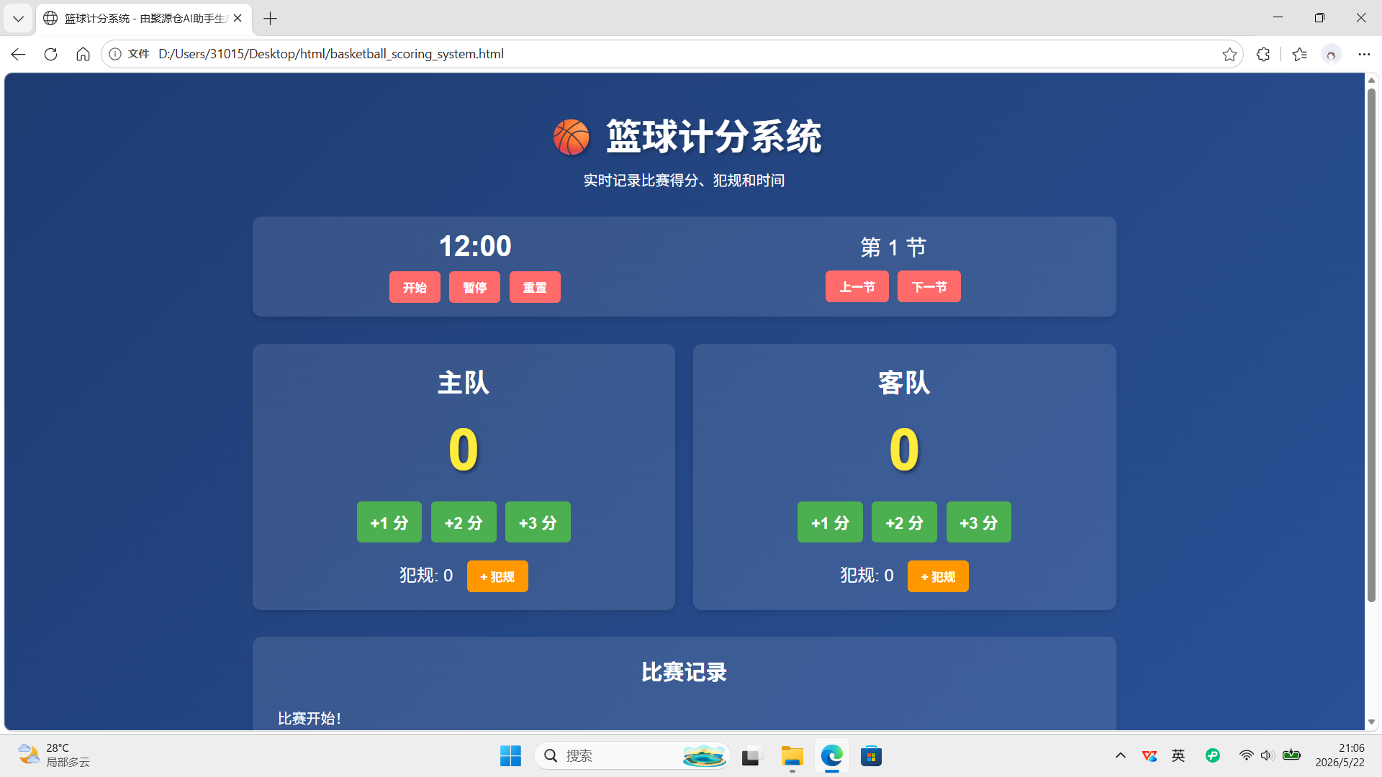Screen dimensions: 1382x777
Task: Go to previous quarter 上一节
Action: tap(857, 286)
